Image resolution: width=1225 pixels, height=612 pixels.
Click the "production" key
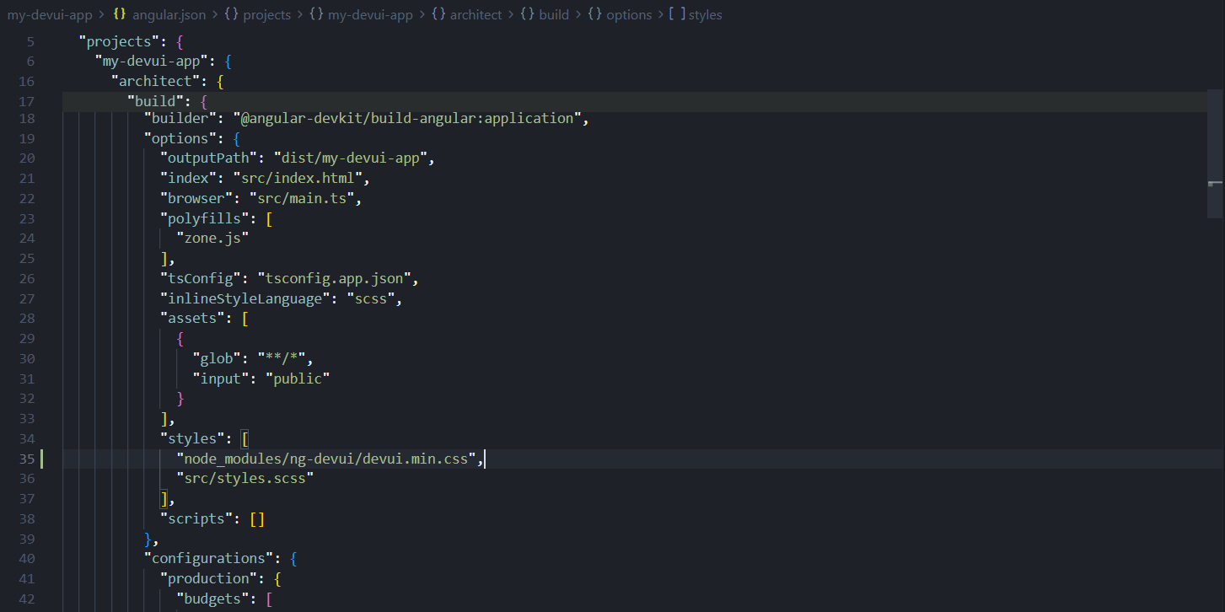click(209, 579)
